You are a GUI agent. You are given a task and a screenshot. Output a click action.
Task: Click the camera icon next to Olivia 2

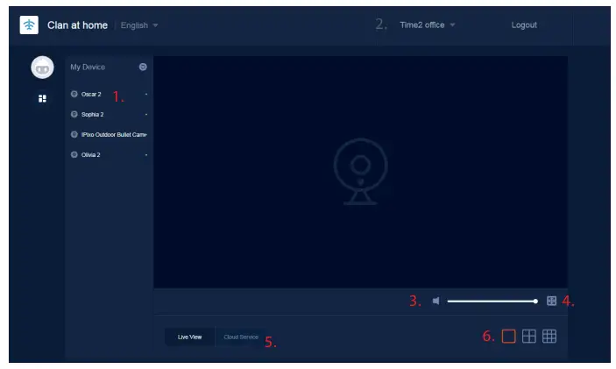pyautogui.click(x=74, y=154)
